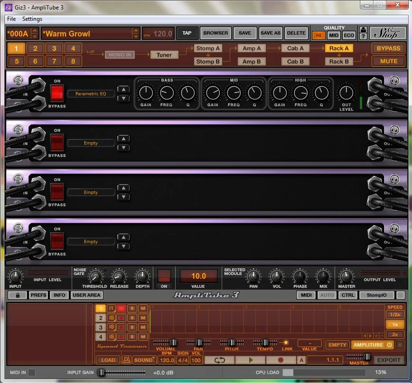Open the File menu
412x383 pixels.
pos(11,19)
